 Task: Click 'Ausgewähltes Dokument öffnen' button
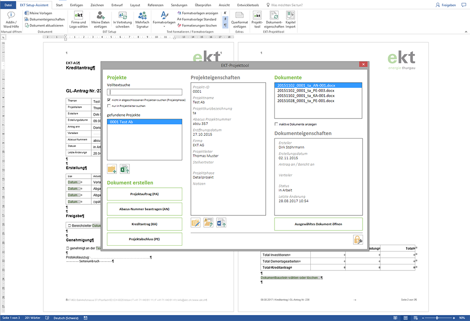tap(319, 224)
